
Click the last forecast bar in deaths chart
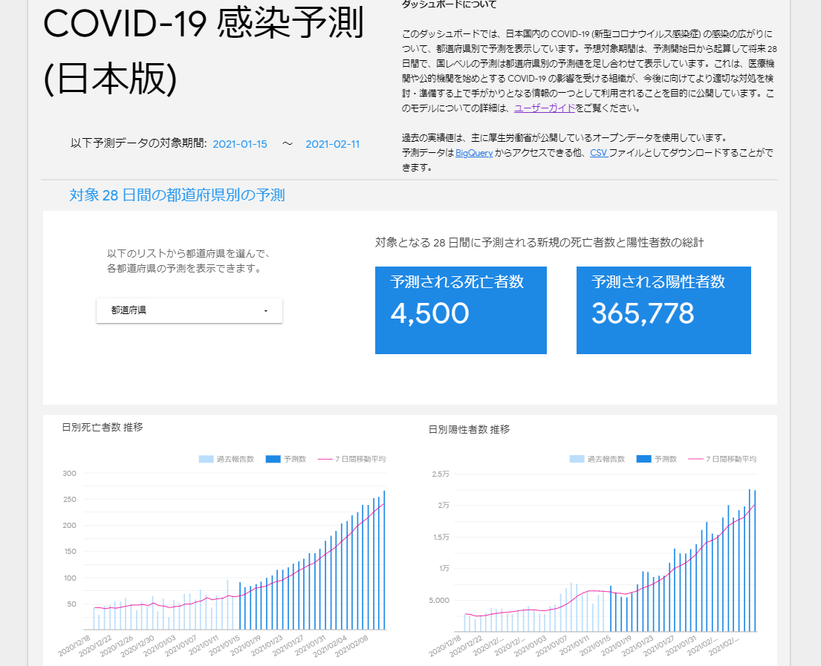pyautogui.click(x=384, y=560)
